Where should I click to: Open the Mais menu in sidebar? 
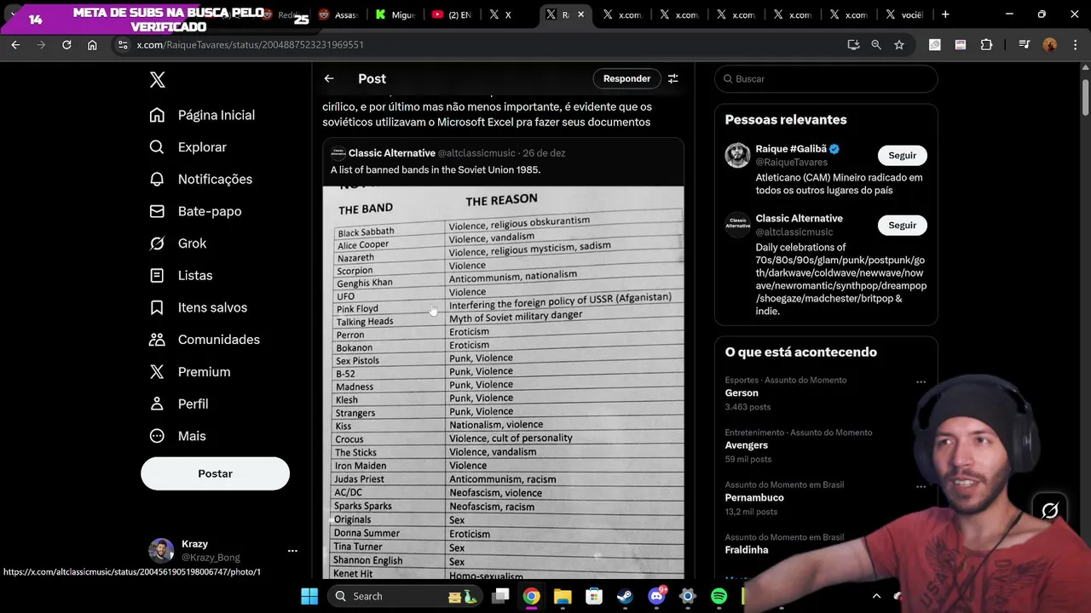pyautogui.click(x=177, y=436)
